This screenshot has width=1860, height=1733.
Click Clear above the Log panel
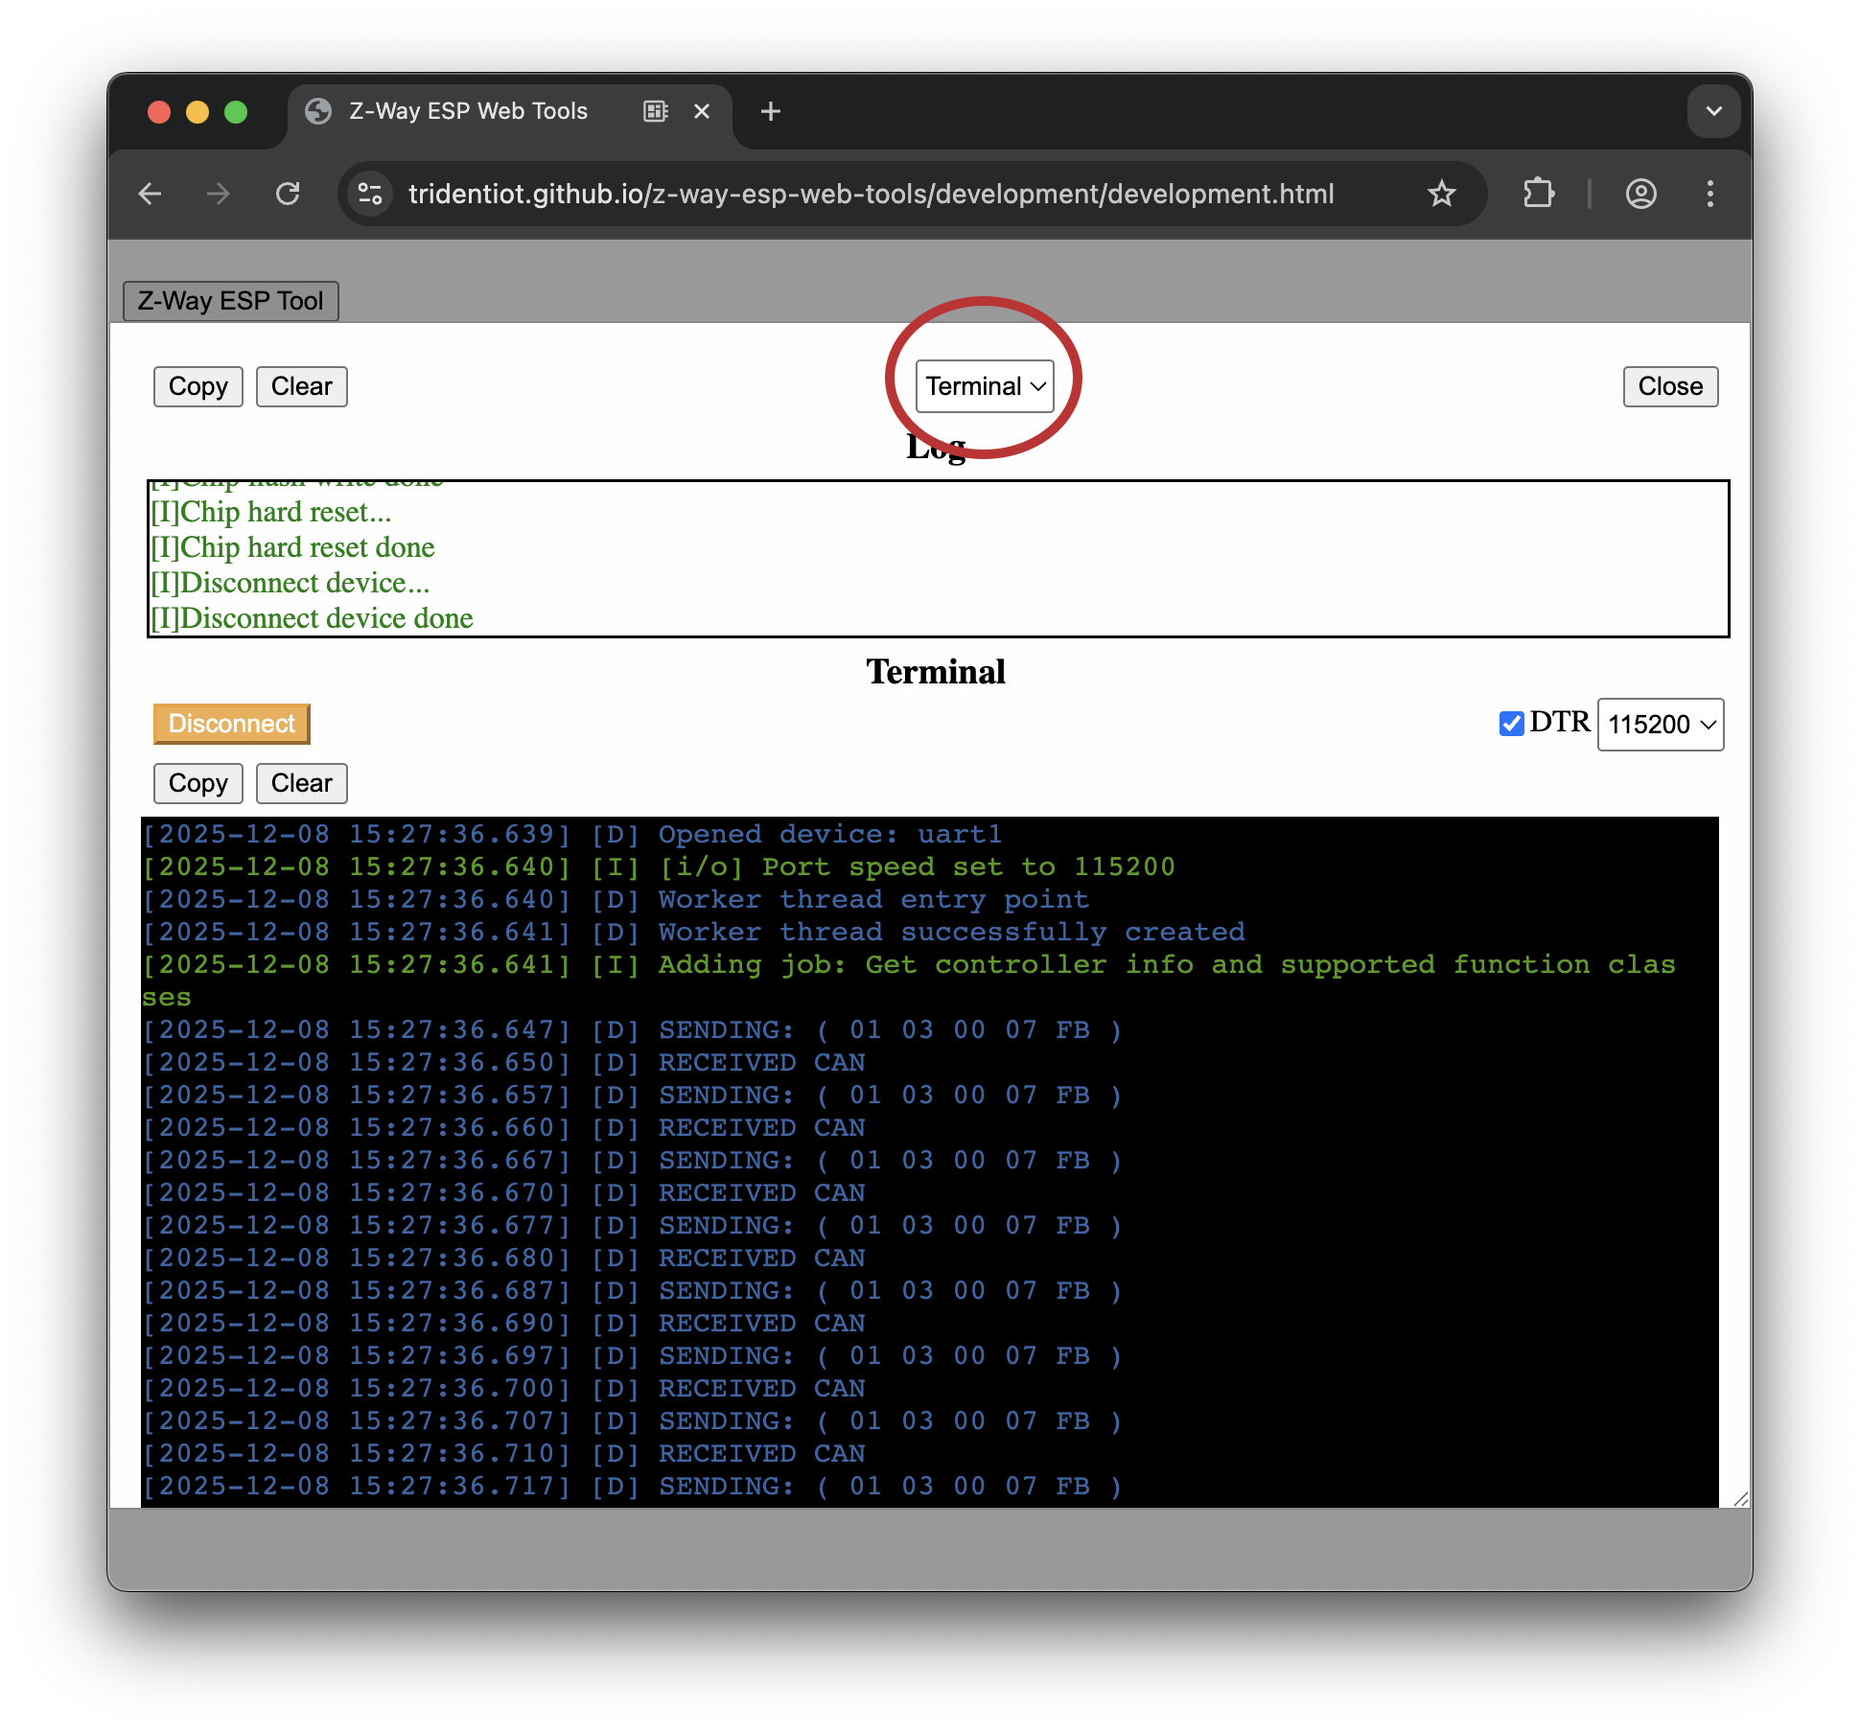(301, 386)
